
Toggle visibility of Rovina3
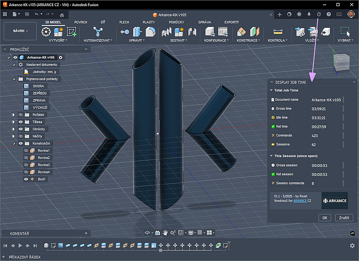(x=26, y=165)
